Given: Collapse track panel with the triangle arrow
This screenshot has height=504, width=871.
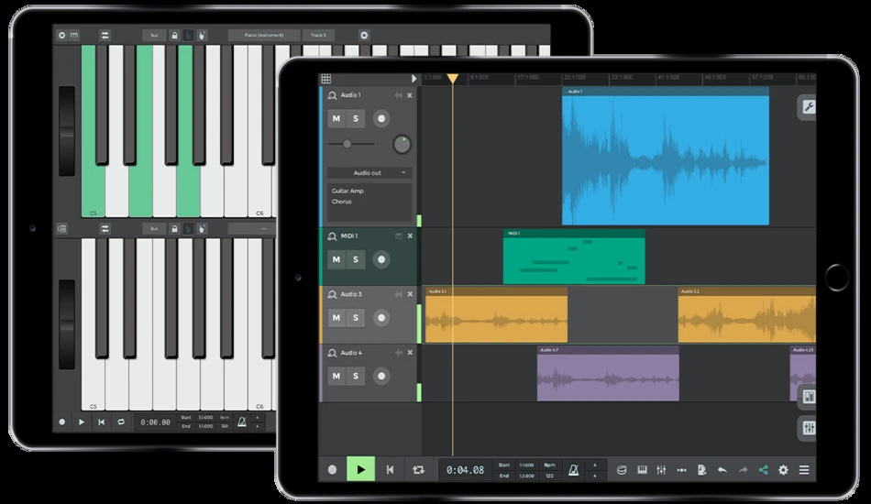Looking at the screenshot, I should click(x=413, y=79).
